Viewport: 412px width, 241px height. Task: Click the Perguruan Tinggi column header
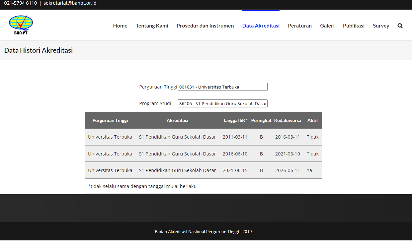pos(110,120)
